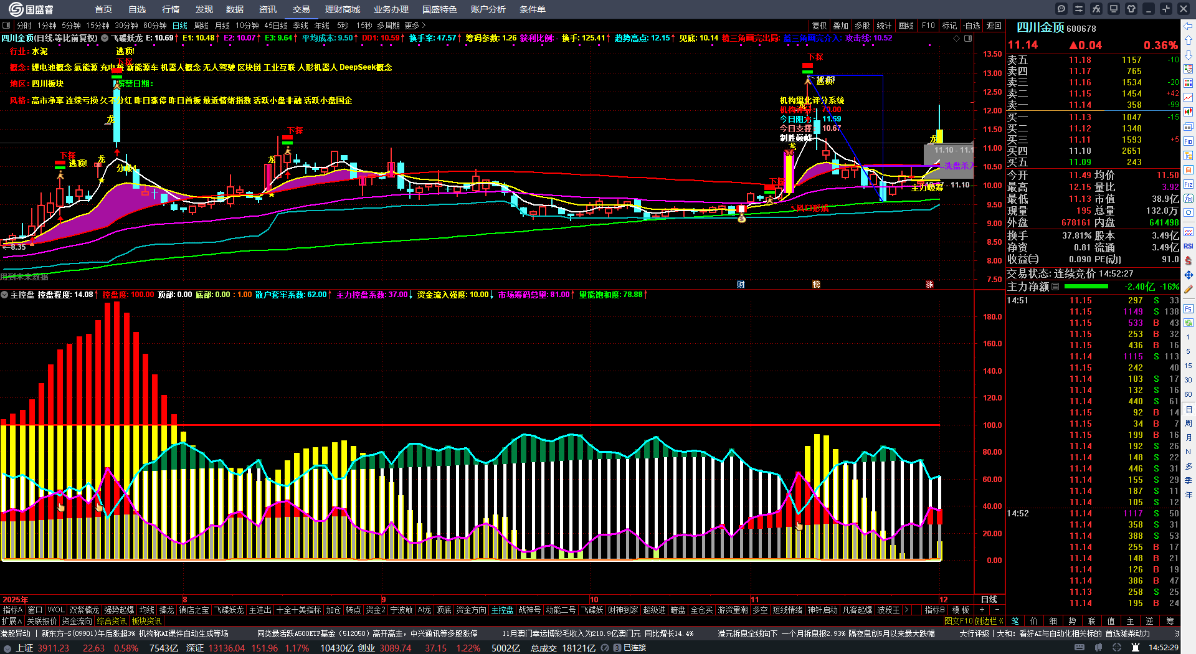Open the intraday line chart icon
Screen dimensions: 1196x654
point(1189,98)
